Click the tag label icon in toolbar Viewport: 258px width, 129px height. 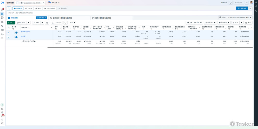click(66, 23)
